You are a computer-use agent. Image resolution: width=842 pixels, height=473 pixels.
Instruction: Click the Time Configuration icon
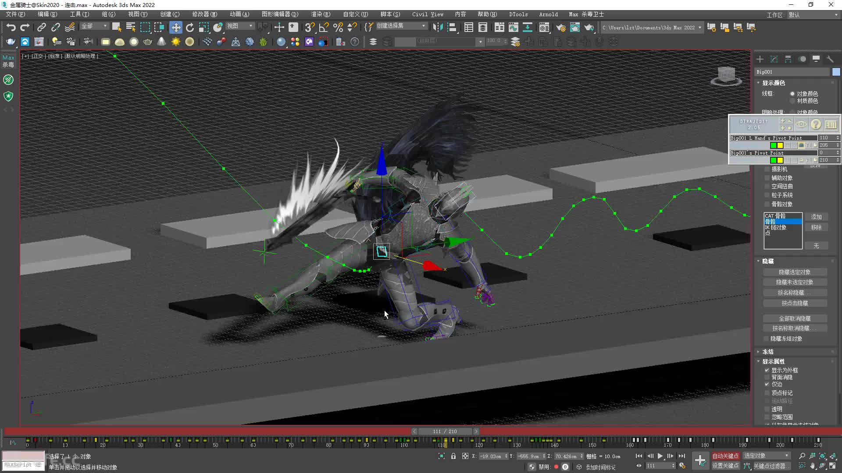click(x=682, y=466)
